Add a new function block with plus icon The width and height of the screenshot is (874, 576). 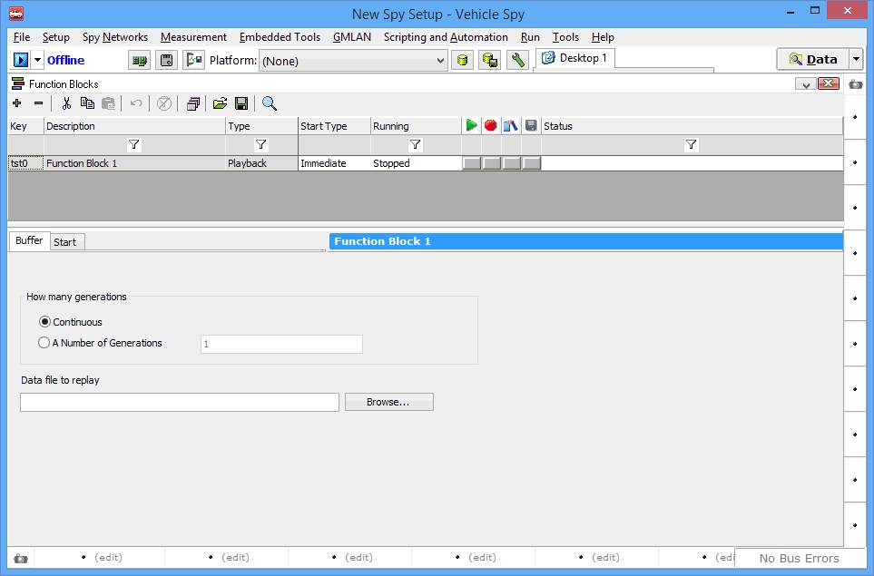click(16, 103)
